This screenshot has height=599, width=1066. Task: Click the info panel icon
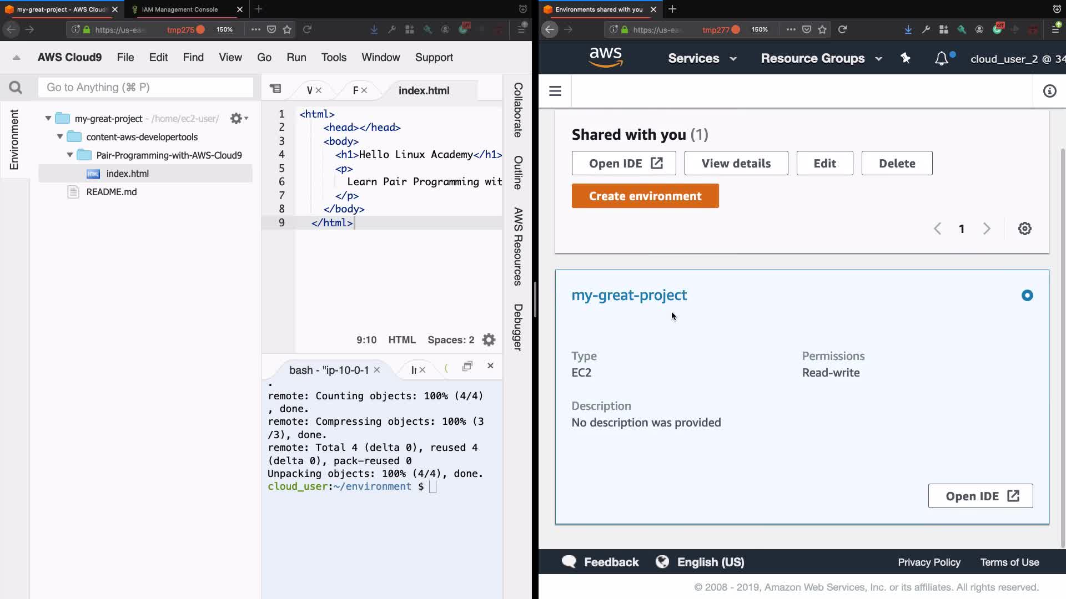pos(1049,91)
